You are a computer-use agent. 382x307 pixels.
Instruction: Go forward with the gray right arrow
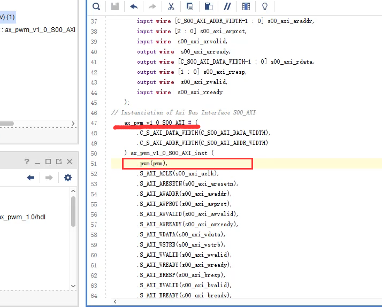pos(49,178)
